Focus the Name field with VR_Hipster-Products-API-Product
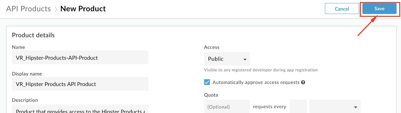Screen dimensions: 401x113 point(80,58)
